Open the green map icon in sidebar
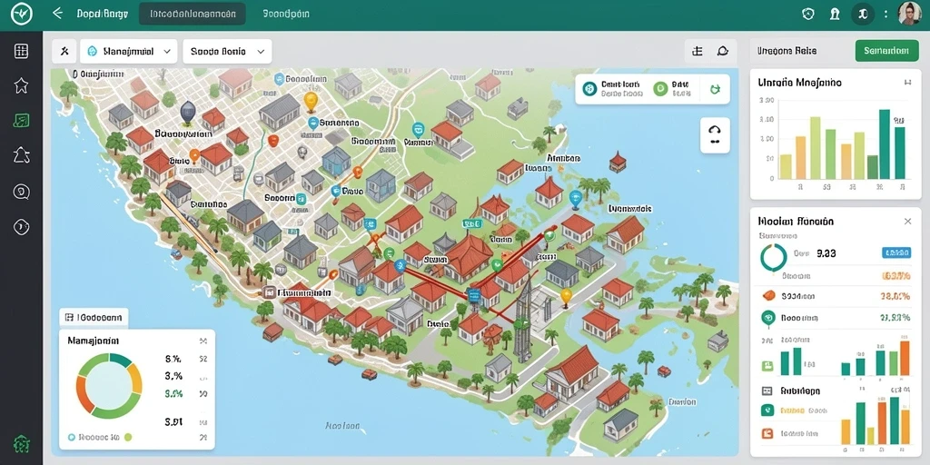 point(22,121)
